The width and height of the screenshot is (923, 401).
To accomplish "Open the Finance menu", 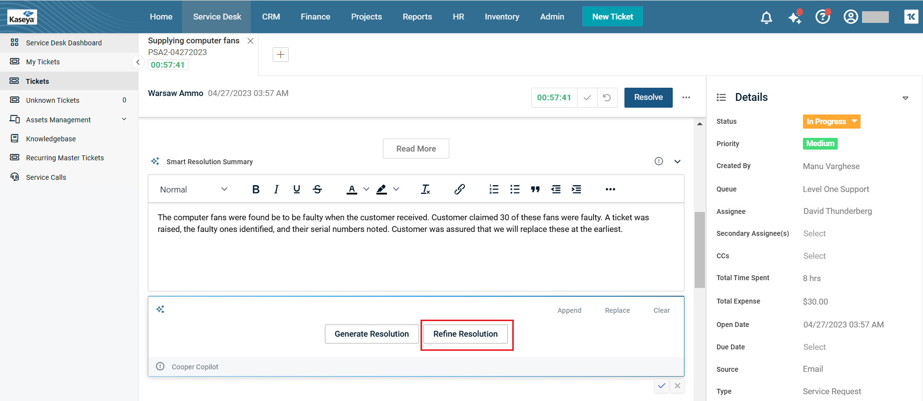I will pyautogui.click(x=315, y=17).
